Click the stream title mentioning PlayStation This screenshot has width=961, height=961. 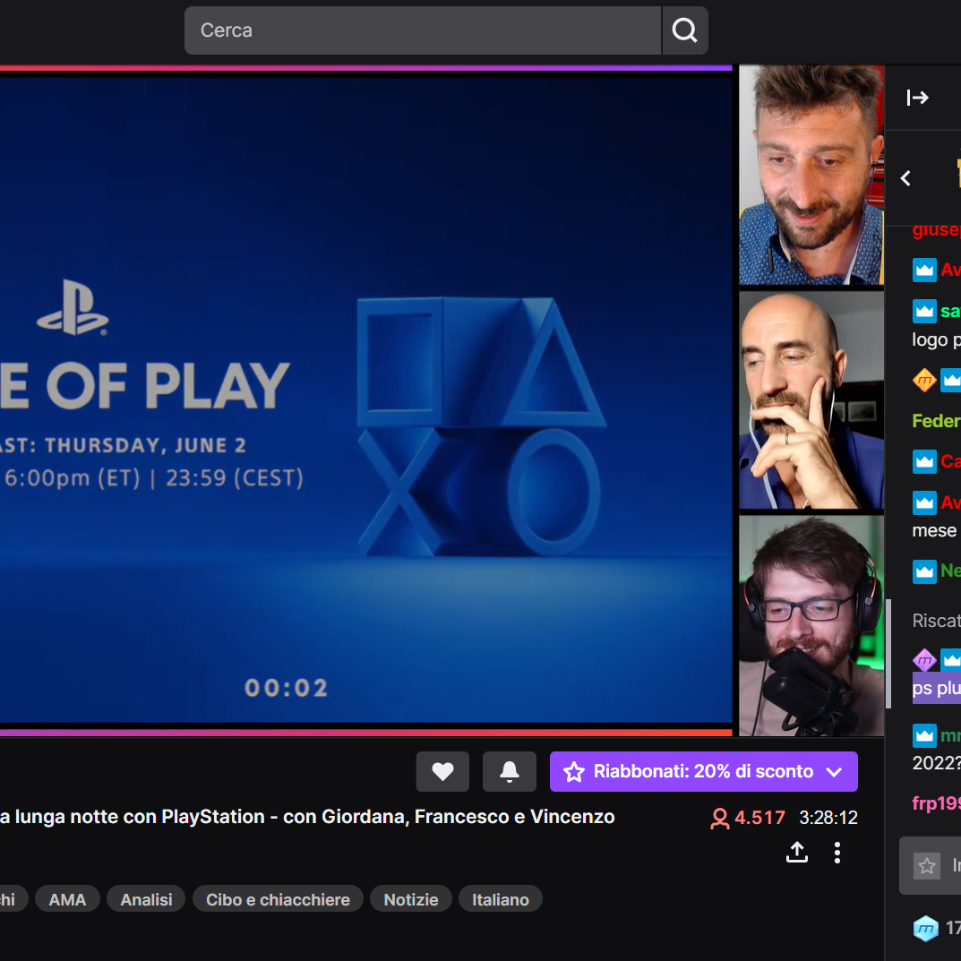coord(307,817)
